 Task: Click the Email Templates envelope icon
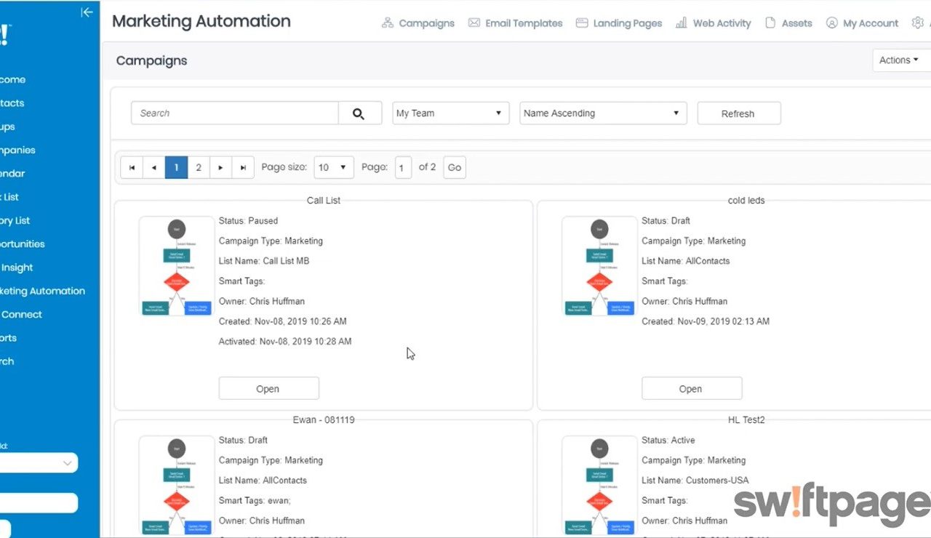474,23
